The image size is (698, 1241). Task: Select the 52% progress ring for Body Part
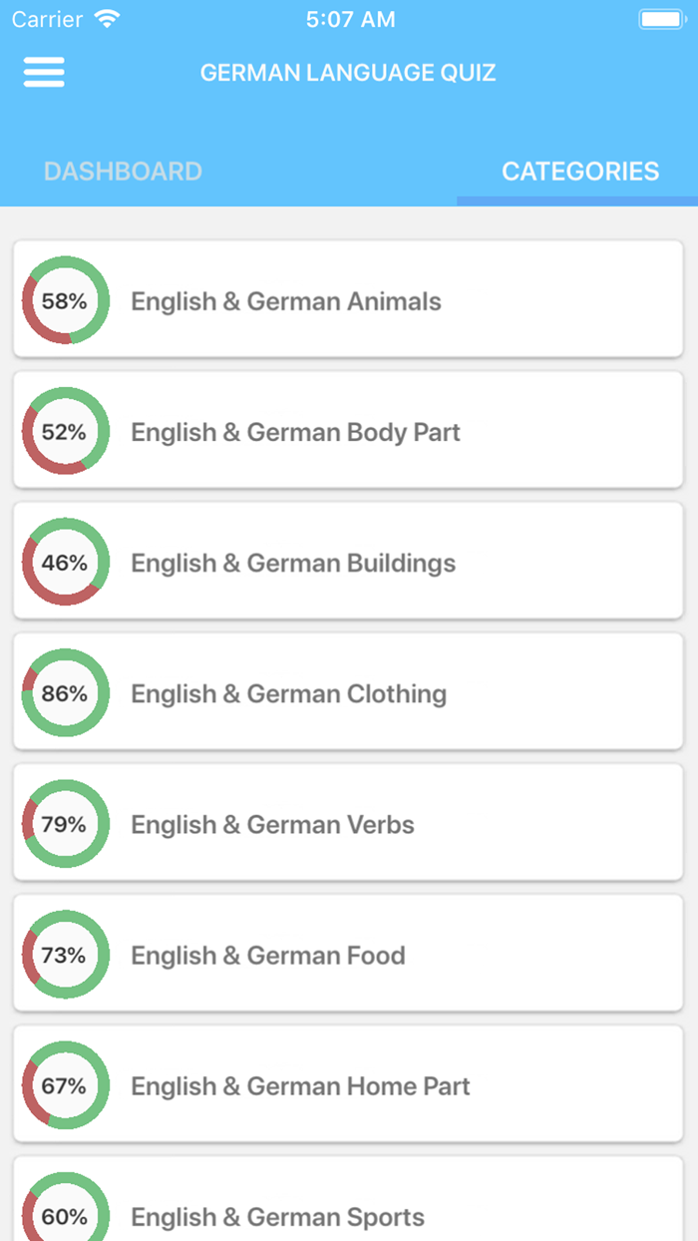coord(64,431)
